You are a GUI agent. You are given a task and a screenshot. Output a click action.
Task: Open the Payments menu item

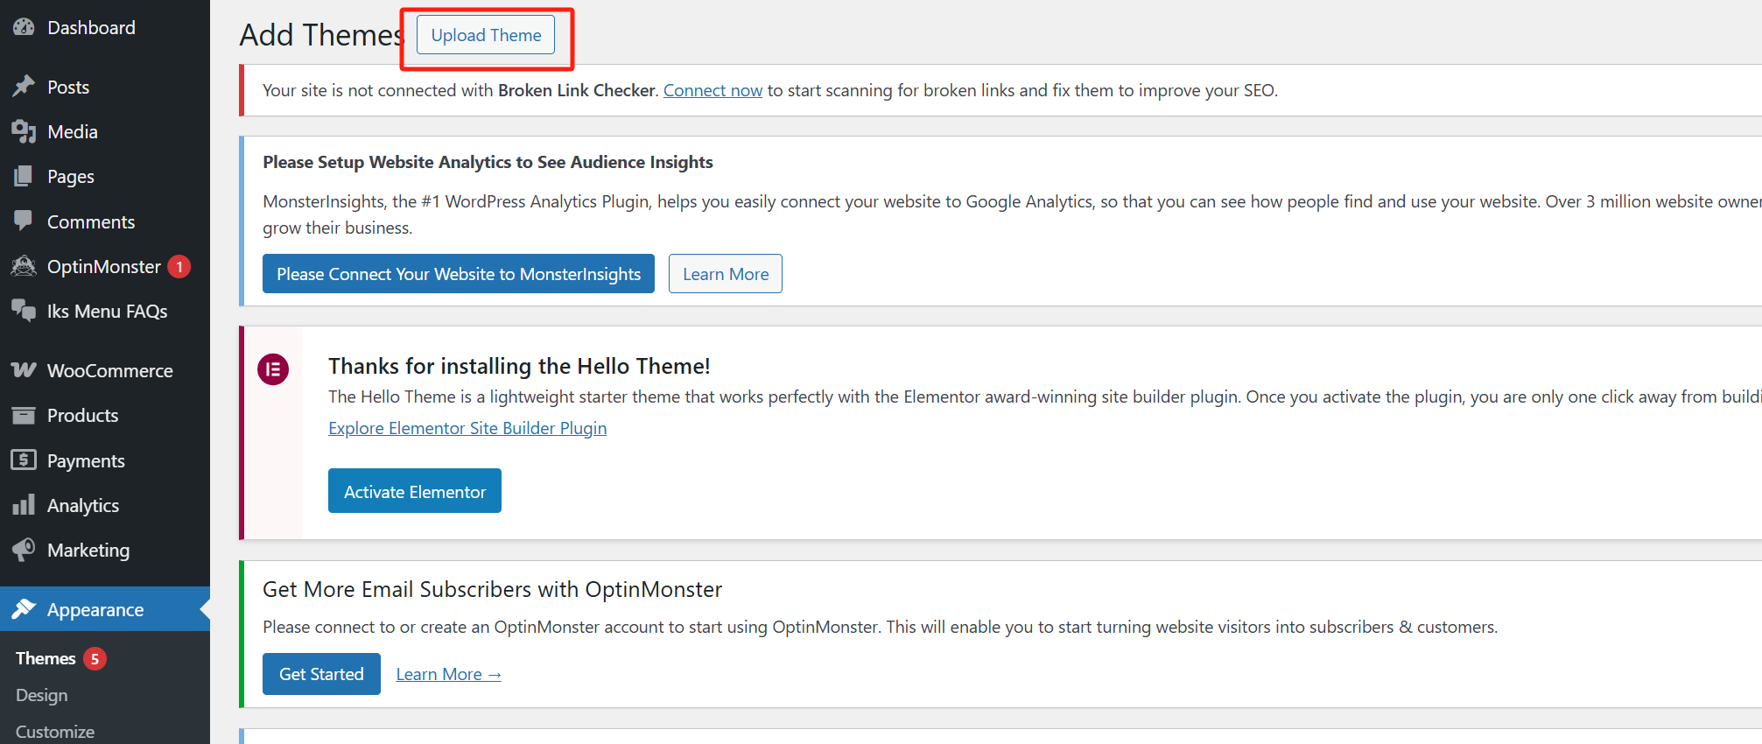(x=86, y=461)
